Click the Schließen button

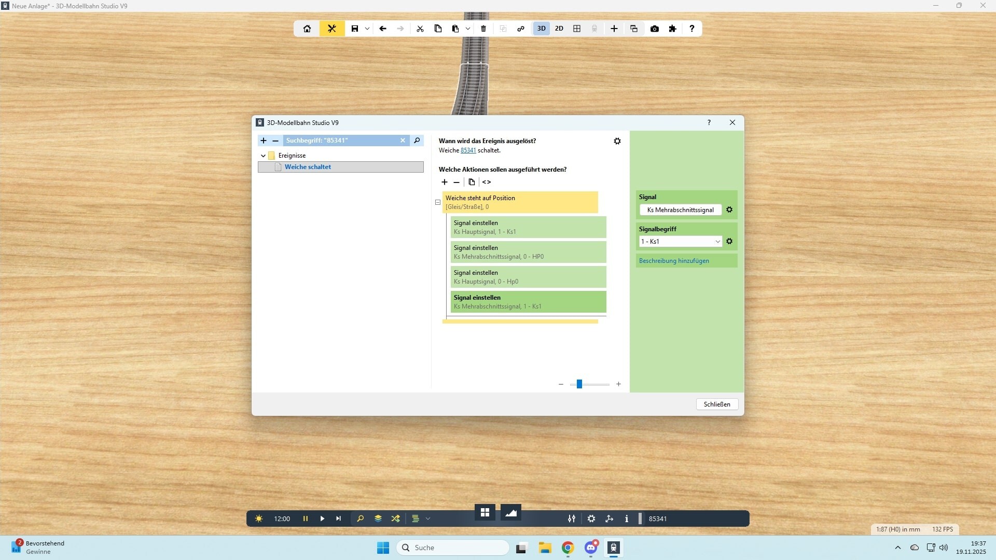point(717,404)
